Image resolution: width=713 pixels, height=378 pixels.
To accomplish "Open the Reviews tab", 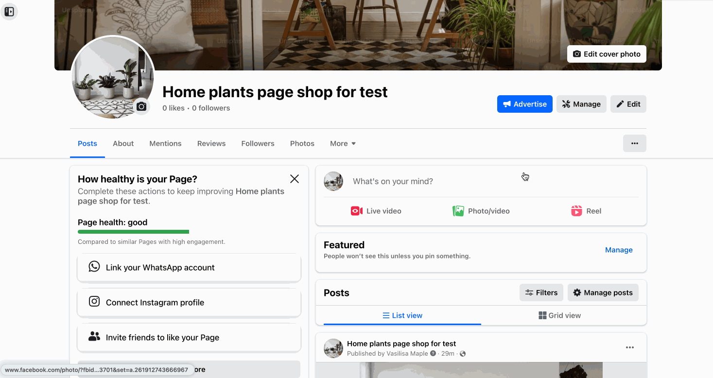I will coord(211,143).
